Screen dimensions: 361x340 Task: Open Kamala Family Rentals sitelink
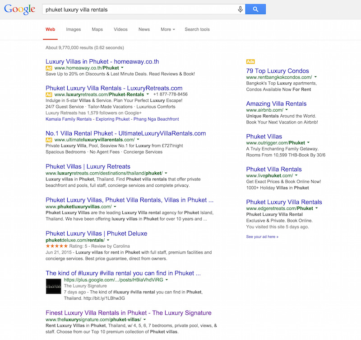pyautogui.click(x=69, y=119)
